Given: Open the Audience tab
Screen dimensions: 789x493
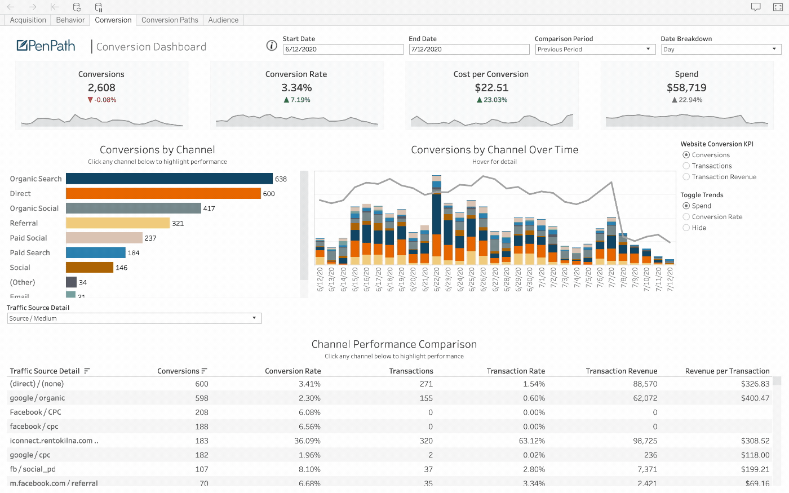Looking at the screenshot, I should click(x=223, y=20).
